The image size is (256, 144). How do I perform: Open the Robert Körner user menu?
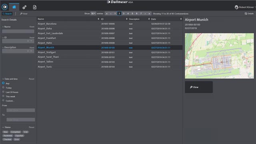click(245, 7)
